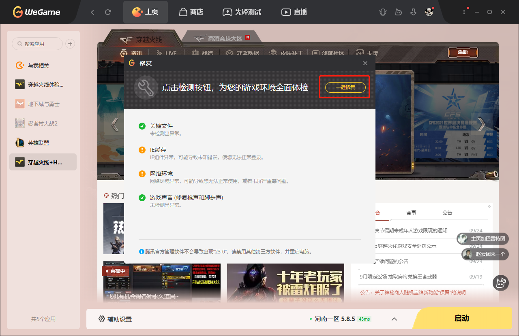
Task: Refresh the page with the reload icon
Action: (108, 12)
